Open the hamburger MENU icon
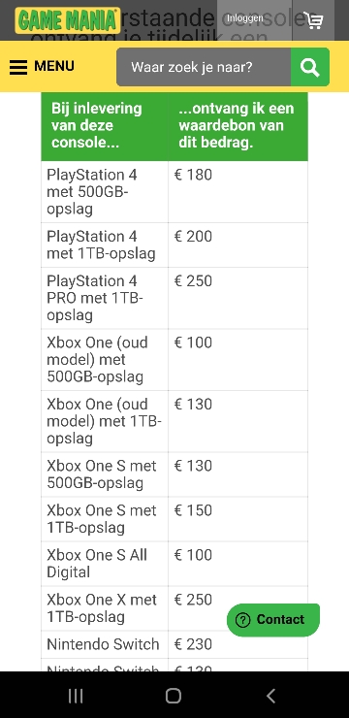Screen dimensions: 349x718 tap(18, 67)
